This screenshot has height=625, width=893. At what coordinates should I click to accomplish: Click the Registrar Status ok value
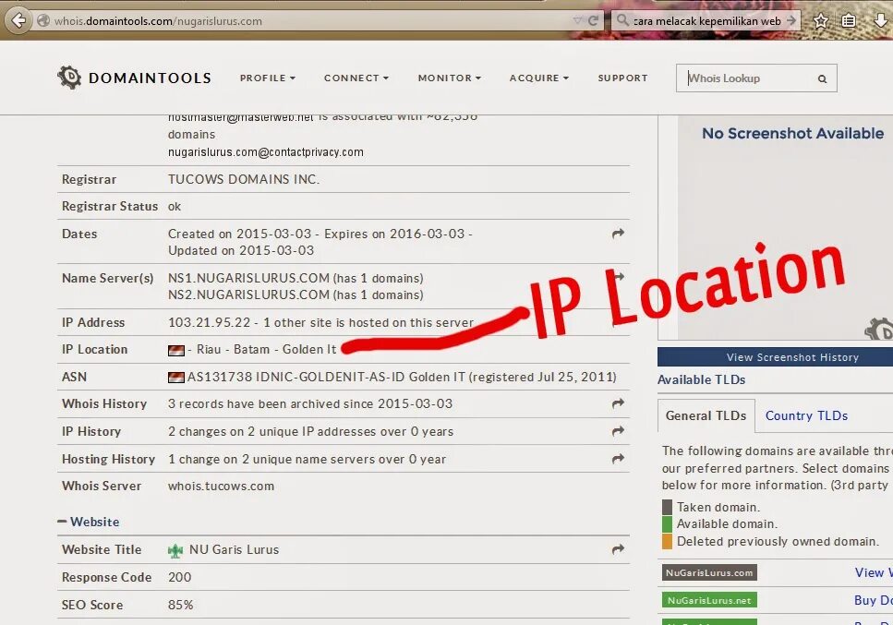click(x=175, y=207)
